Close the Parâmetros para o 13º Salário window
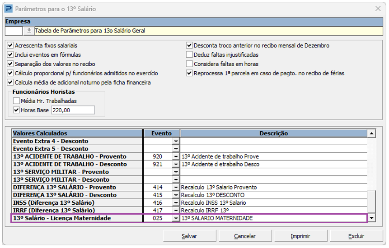This screenshot has height=248, width=389. click(x=378, y=9)
